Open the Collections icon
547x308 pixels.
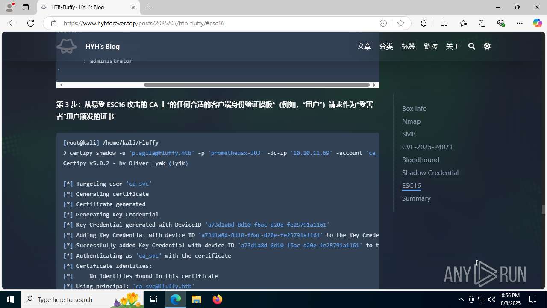coord(482,23)
